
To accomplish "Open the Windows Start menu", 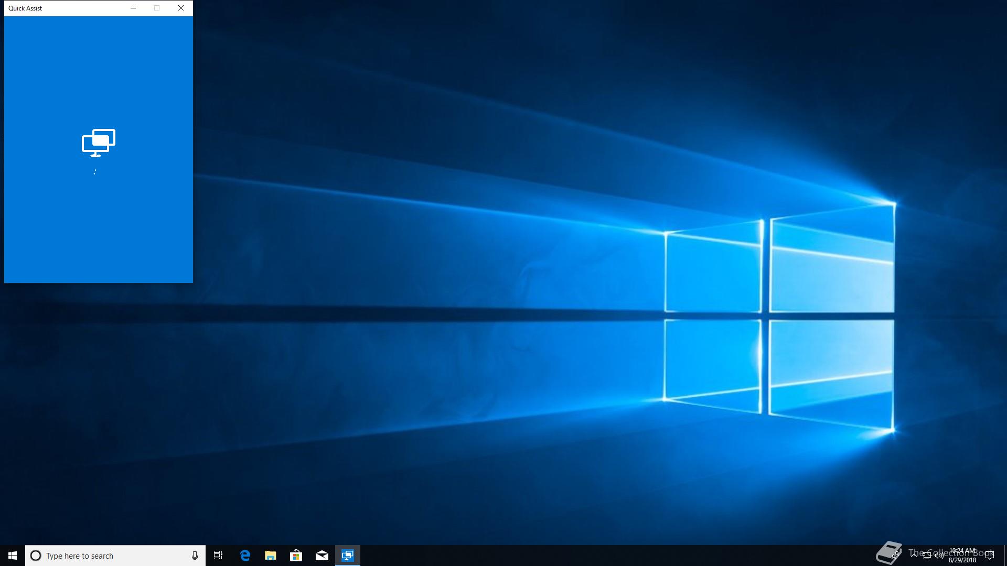I will coord(13,556).
